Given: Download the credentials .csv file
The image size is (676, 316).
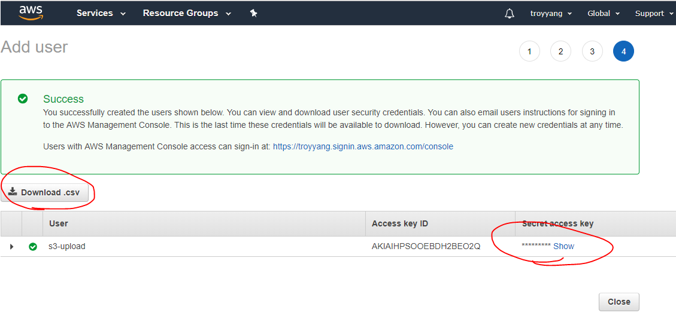Looking at the screenshot, I should (x=45, y=192).
